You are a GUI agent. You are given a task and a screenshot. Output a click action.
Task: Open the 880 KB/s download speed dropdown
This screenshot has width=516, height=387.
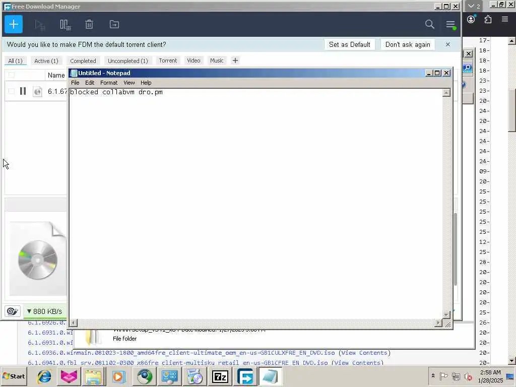click(45, 311)
